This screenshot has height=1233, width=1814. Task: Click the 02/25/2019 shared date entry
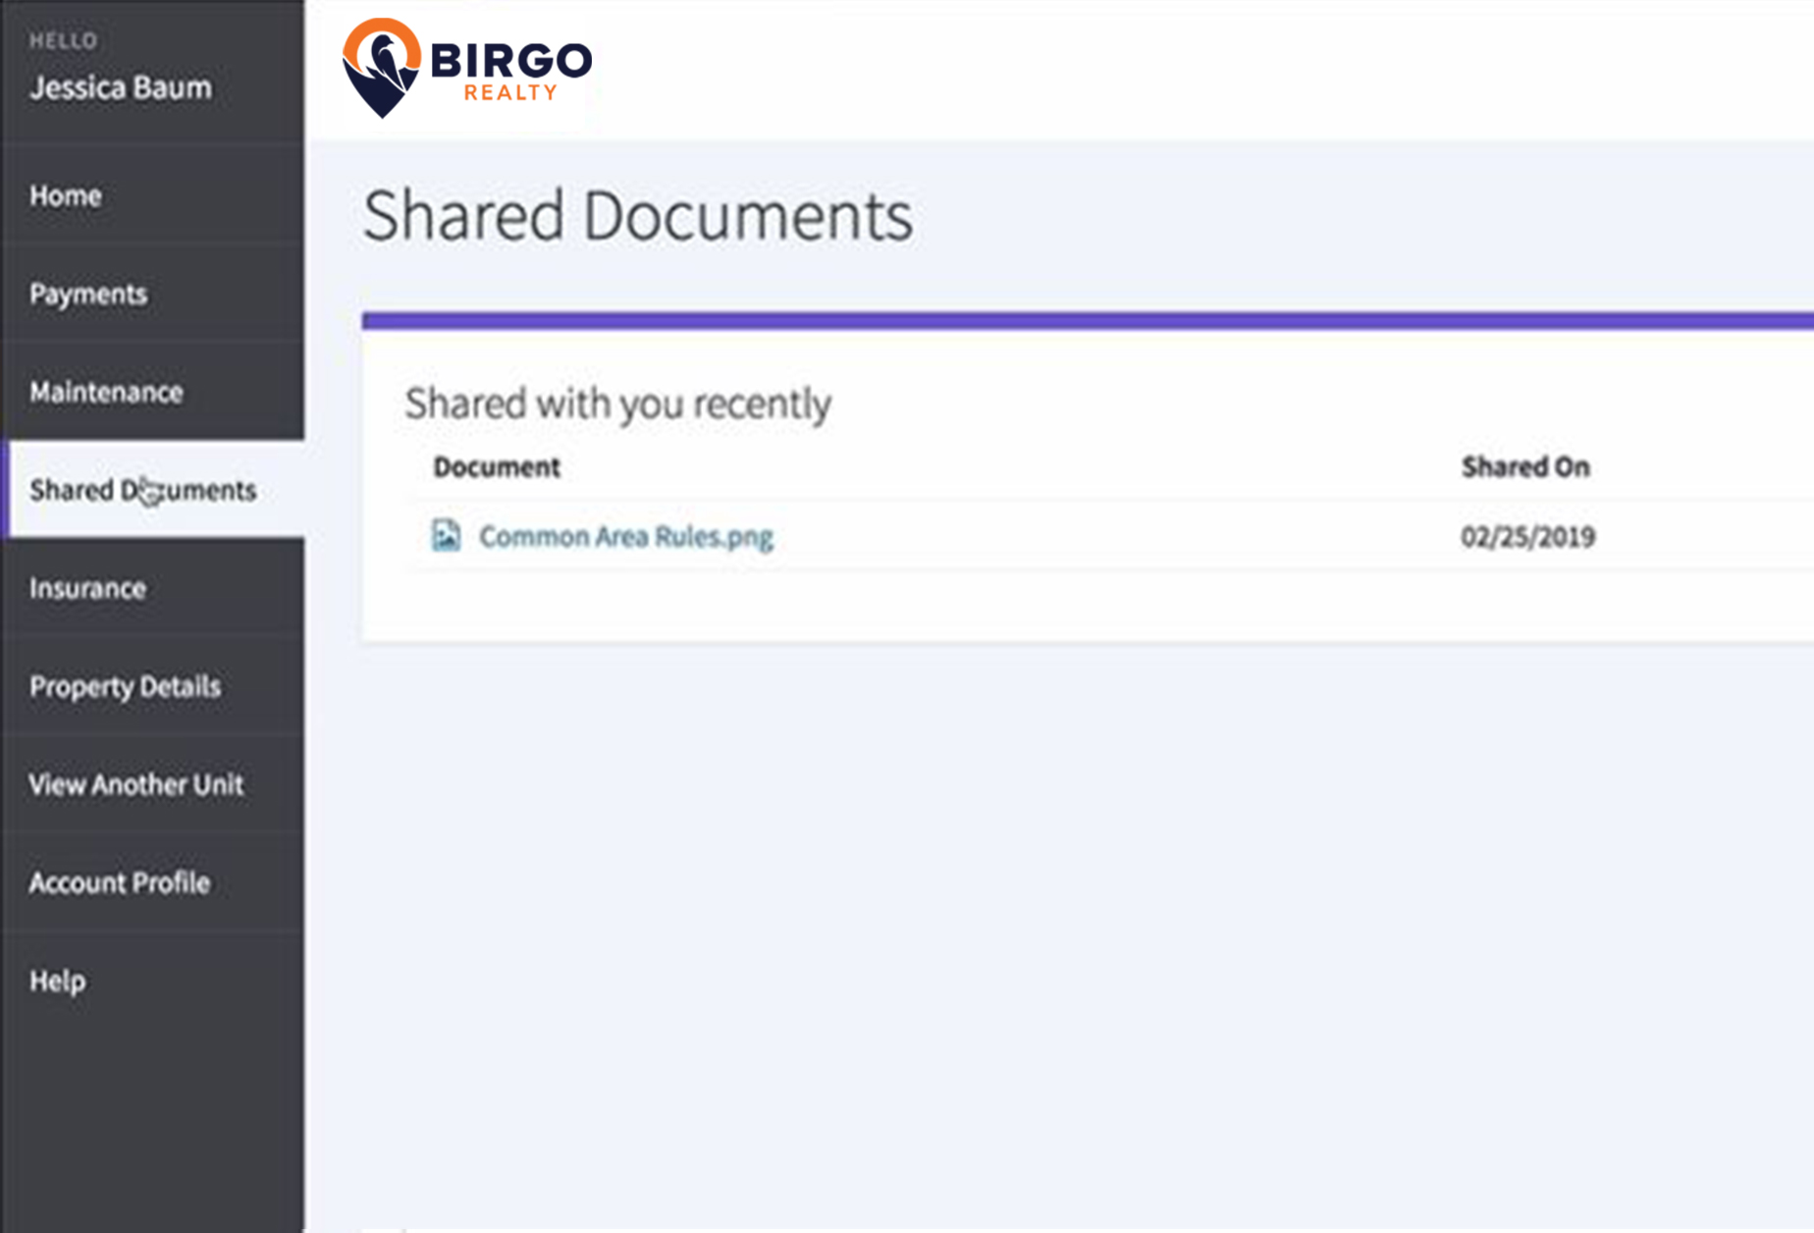click(1528, 536)
